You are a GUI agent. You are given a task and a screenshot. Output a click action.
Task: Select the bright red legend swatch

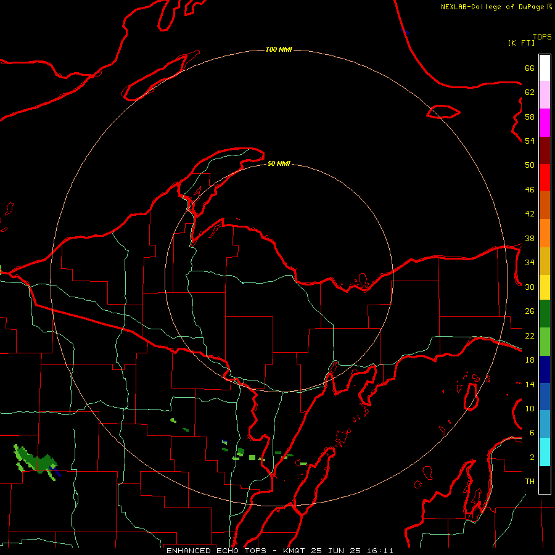click(545, 178)
